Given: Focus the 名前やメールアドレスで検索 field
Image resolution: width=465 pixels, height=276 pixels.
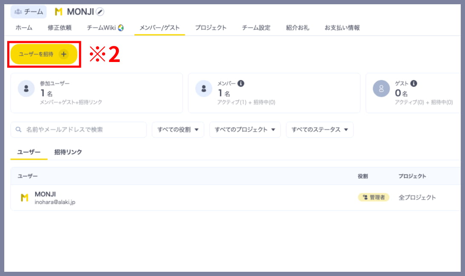Looking at the screenshot, I should pyautogui.click(x=79, y=130).
